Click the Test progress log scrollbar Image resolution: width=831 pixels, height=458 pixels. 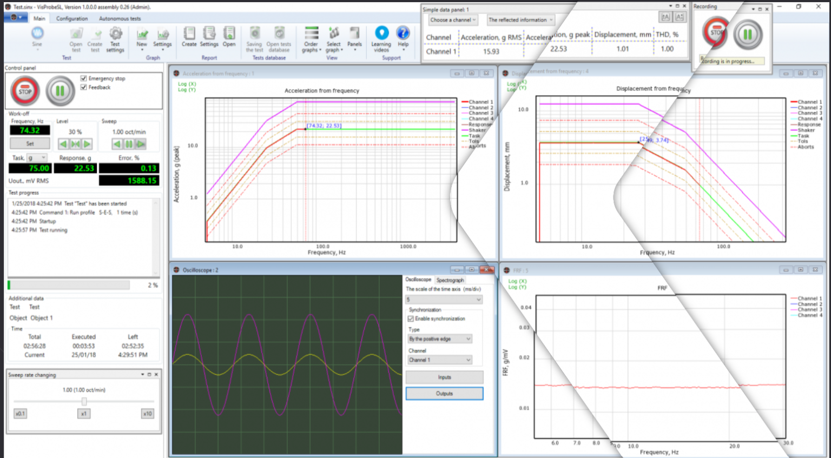click(x=156, y=237)
